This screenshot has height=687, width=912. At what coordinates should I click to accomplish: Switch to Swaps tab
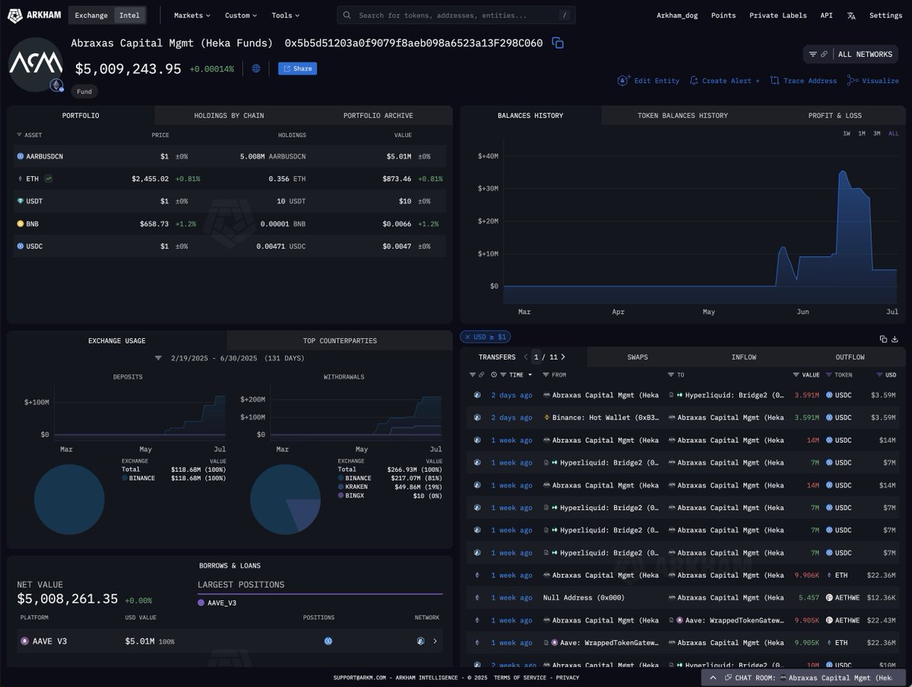[637, 357]
